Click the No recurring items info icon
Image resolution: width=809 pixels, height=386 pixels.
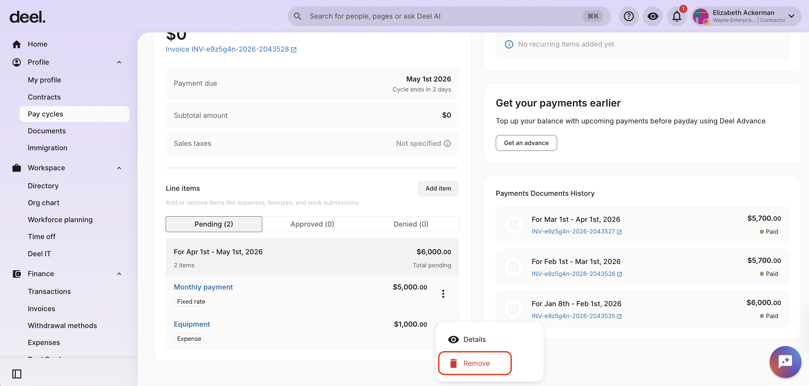click(509, 44)
